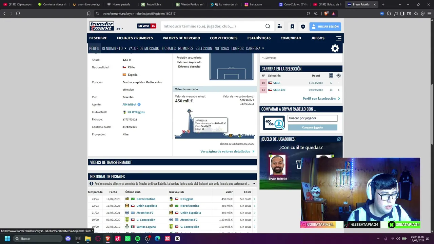Click the compare players illustration icon
The width and height of the screenshot is (434, 244).
pos(274,123)
